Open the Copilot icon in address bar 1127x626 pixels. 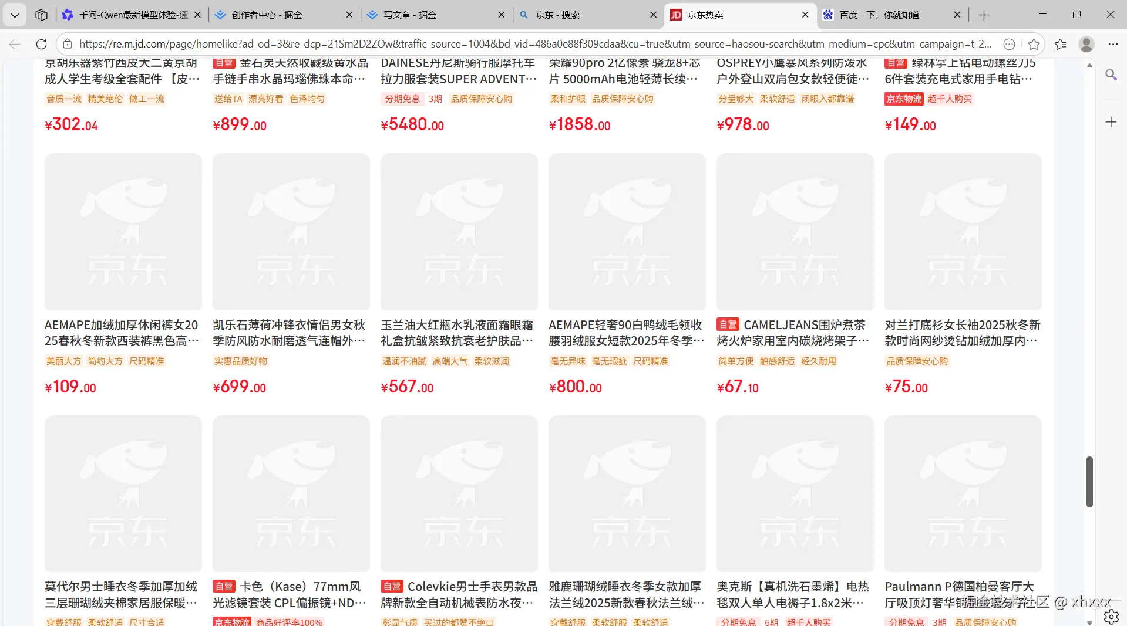click(x=1009, y=44)
